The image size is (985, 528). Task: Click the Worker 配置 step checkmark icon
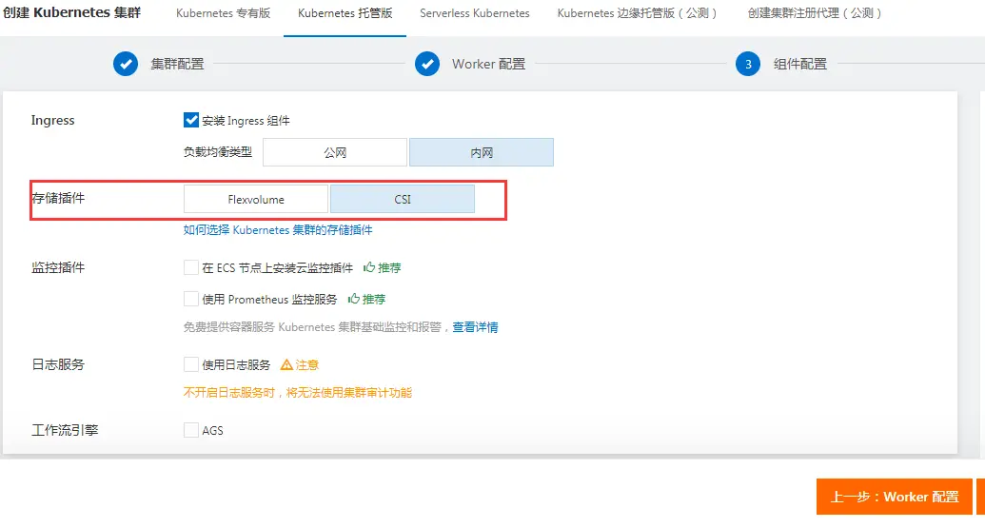click(427, 64)
